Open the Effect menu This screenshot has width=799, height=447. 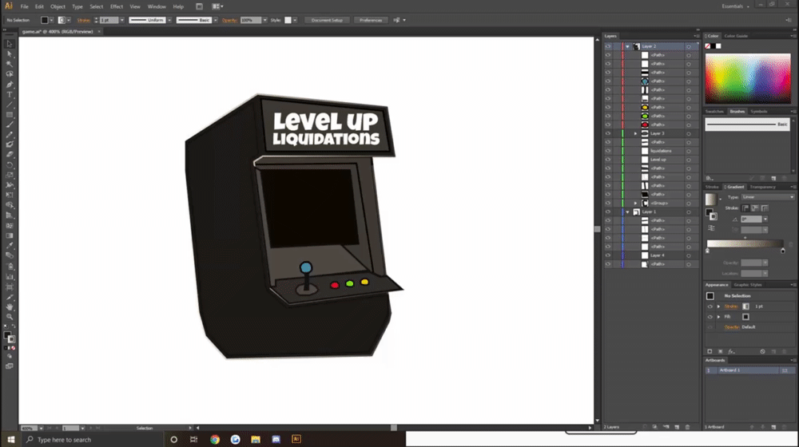pos(117,6)
